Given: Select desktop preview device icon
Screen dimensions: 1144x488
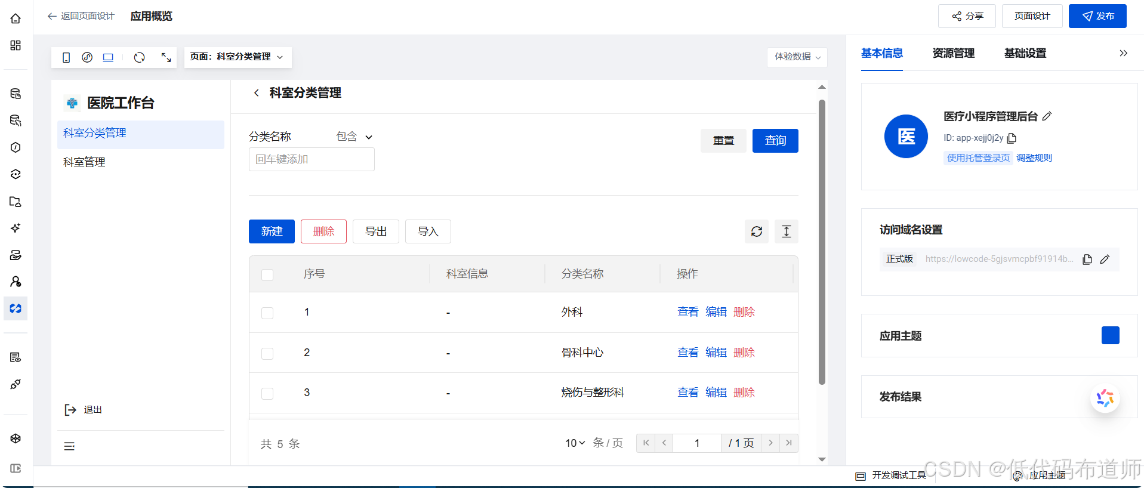Looking at the screenshot, I should pyautogui.click(x=108, y=57).
